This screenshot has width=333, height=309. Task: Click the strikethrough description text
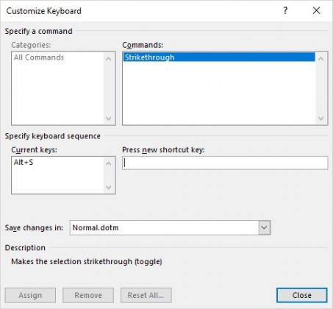[87, 262]
